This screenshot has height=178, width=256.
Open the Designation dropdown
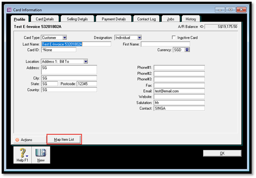coord(139,38)
